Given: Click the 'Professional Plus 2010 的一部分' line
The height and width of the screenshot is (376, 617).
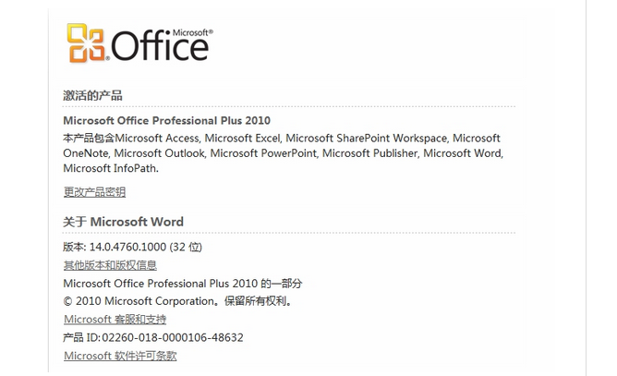Looking at the screenshot, I should pyautogui.click(x=183, y=284).
